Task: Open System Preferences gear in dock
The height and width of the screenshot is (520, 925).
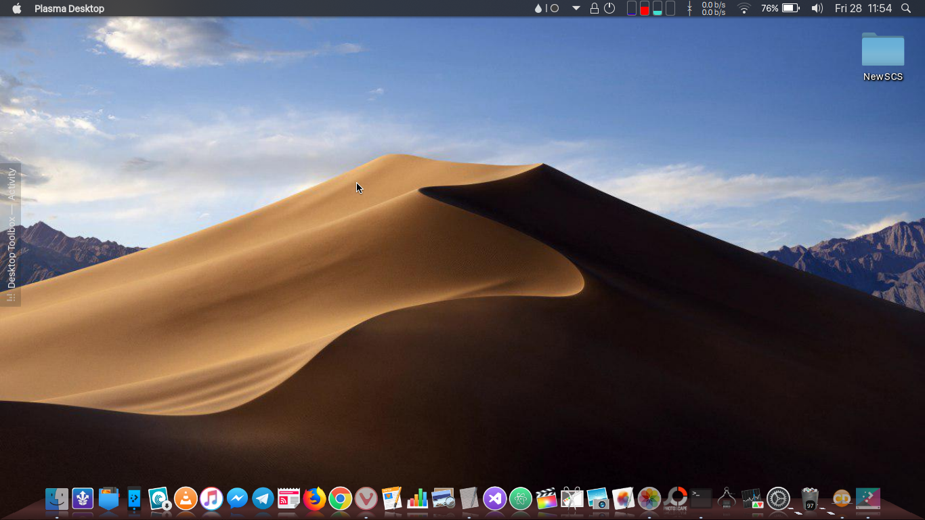Action: pyautogui.click(x=778, y=499)
